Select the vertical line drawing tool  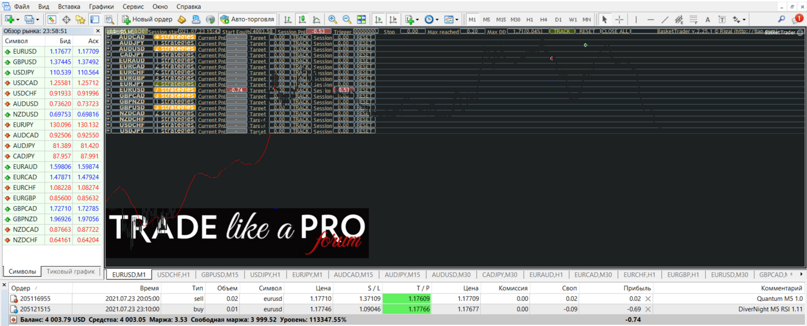tap(636, 19)
